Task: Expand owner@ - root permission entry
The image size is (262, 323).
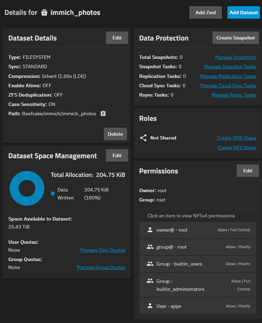Action: [198, 230]
